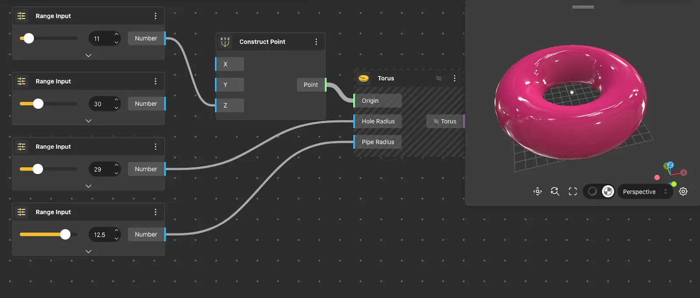Toggle the Torus node visibility eye icon
The image size is (700, 298).
tap(439, 78)
